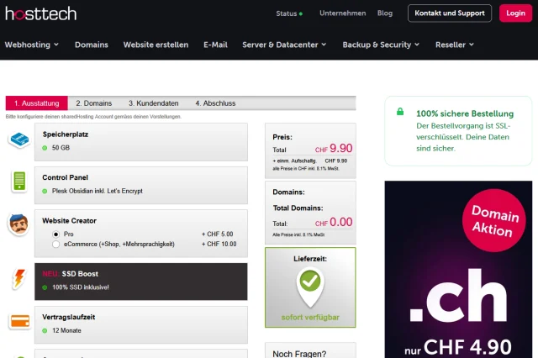The height and width of the screenshot is (358, 538).
Task: Click the Plesk Obsidian inkl. Let's Encrypt text
Action: point(98,191)
